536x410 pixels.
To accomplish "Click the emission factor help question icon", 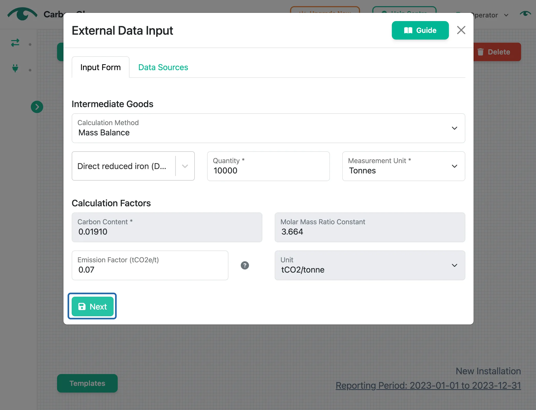I will click(245, 265).
